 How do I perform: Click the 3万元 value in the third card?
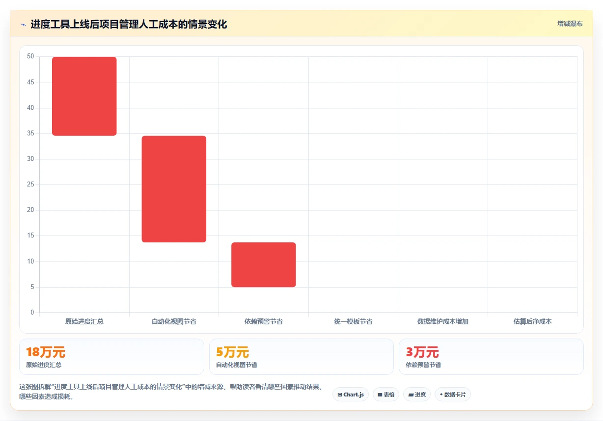(x=422, y=352)
